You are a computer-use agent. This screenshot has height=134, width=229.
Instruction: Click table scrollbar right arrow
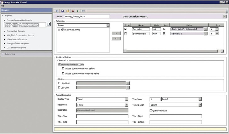[x=222, y=51]
